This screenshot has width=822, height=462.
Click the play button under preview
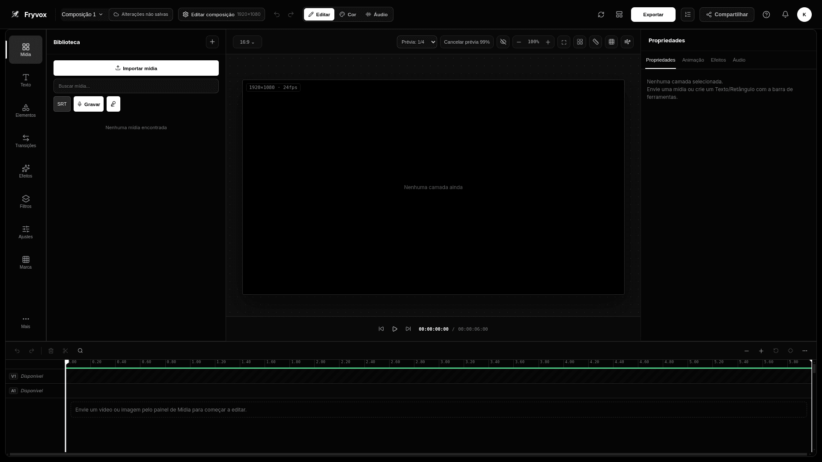point(395,329)
